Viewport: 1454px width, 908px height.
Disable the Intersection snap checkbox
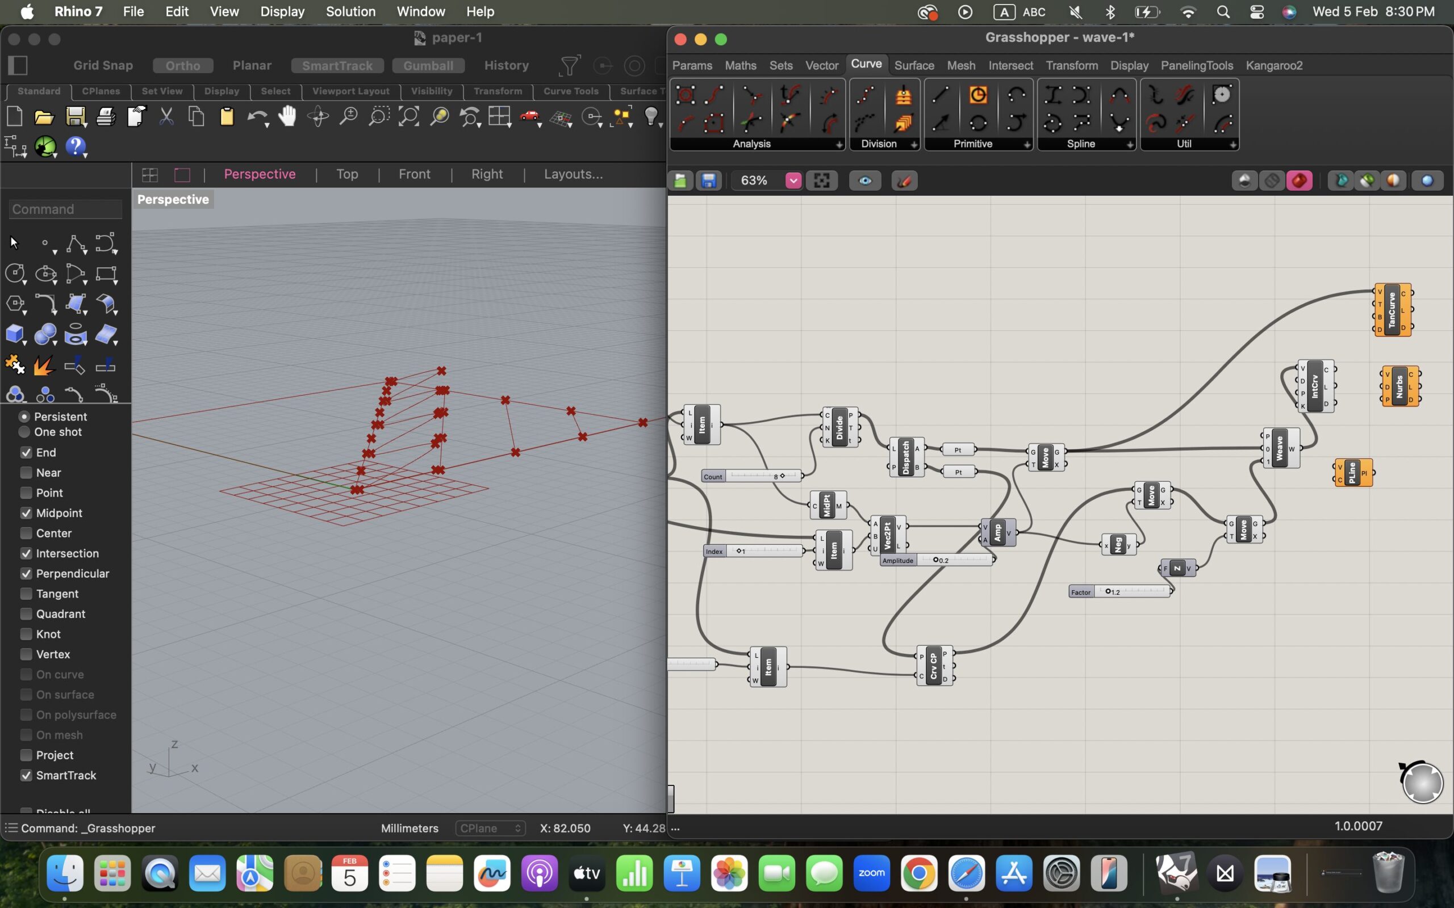click(x=26, y=553)
